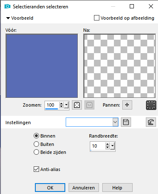Collapse the Voorbeeld preview section triangle

coord(8,18)
